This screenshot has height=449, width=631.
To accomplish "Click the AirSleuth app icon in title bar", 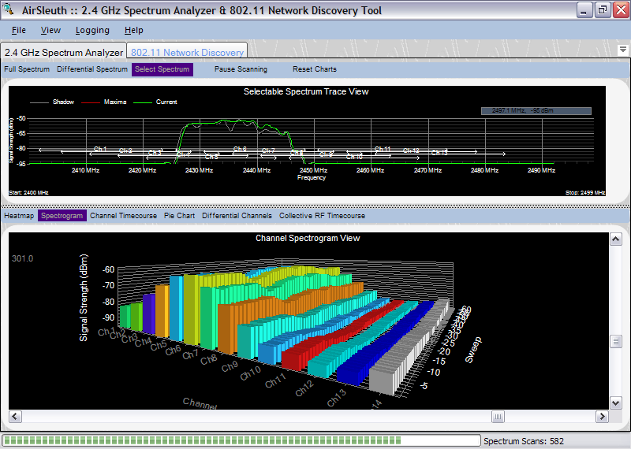I will pyautogui.click(x=9, y=10).
